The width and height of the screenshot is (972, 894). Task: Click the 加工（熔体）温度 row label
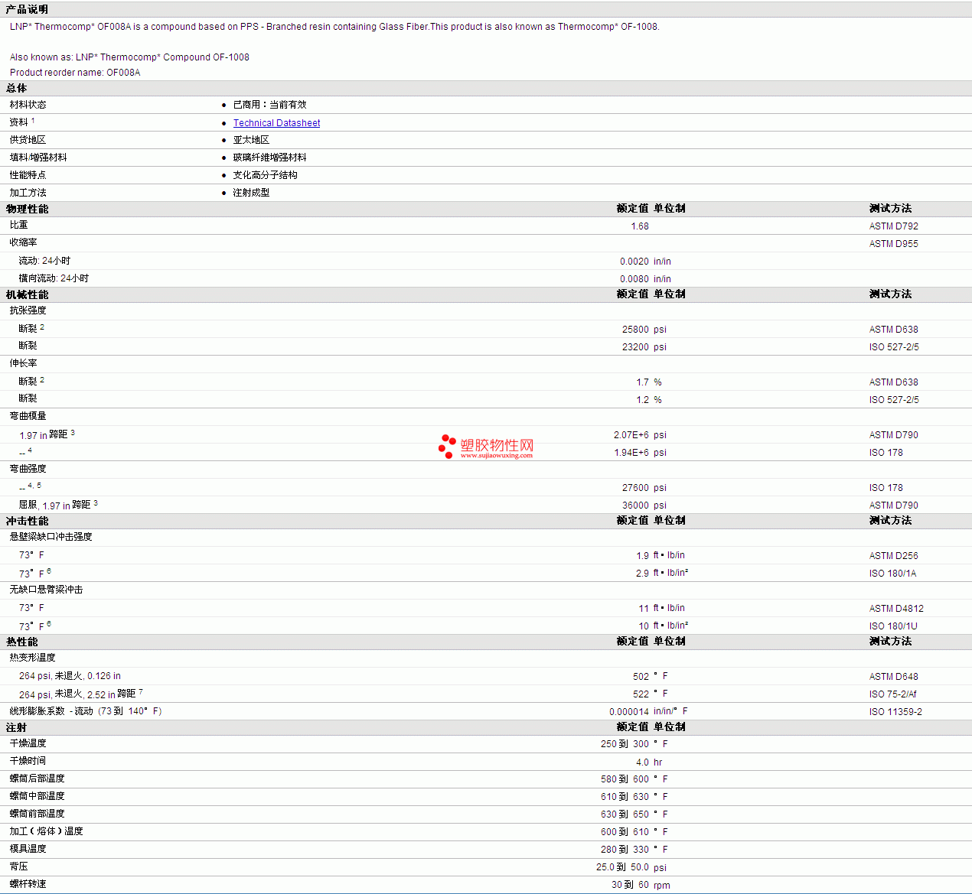tap(46, 831)
